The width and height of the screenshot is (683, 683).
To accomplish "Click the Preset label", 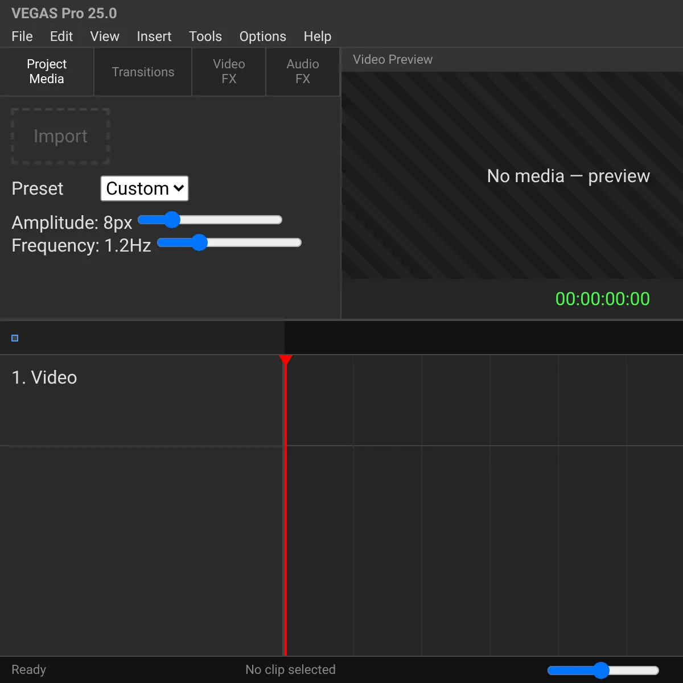I will point(38,188).
